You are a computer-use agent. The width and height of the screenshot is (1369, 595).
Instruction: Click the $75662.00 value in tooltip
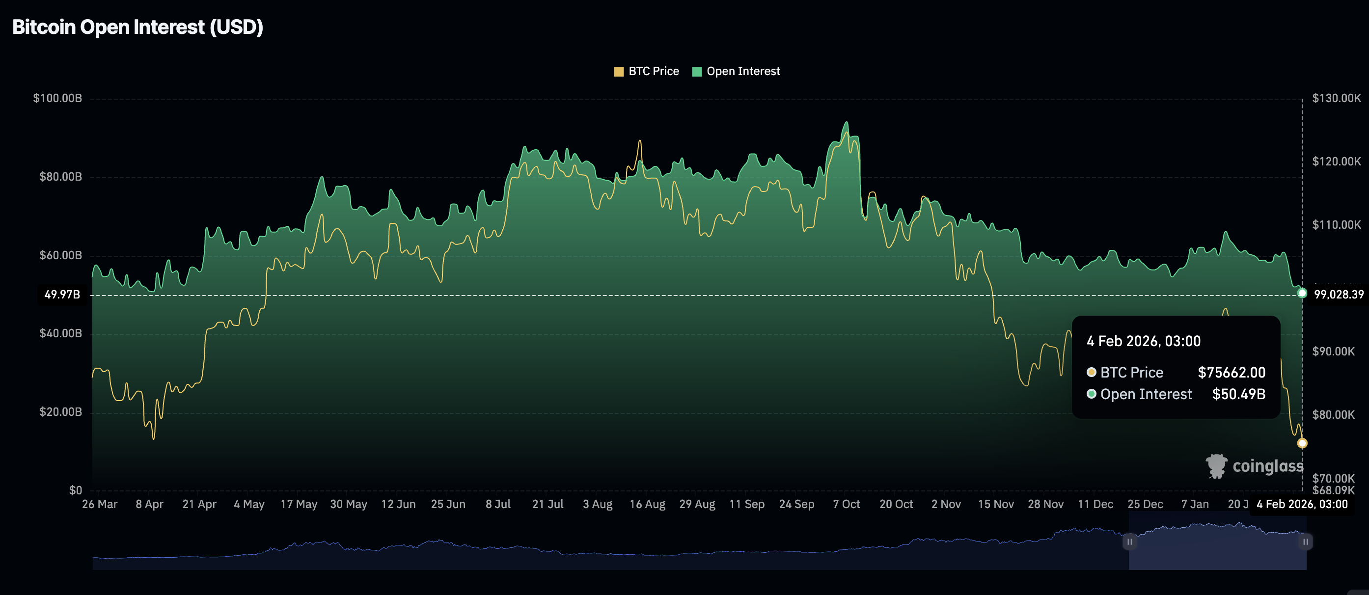(x=1232, y=373)
